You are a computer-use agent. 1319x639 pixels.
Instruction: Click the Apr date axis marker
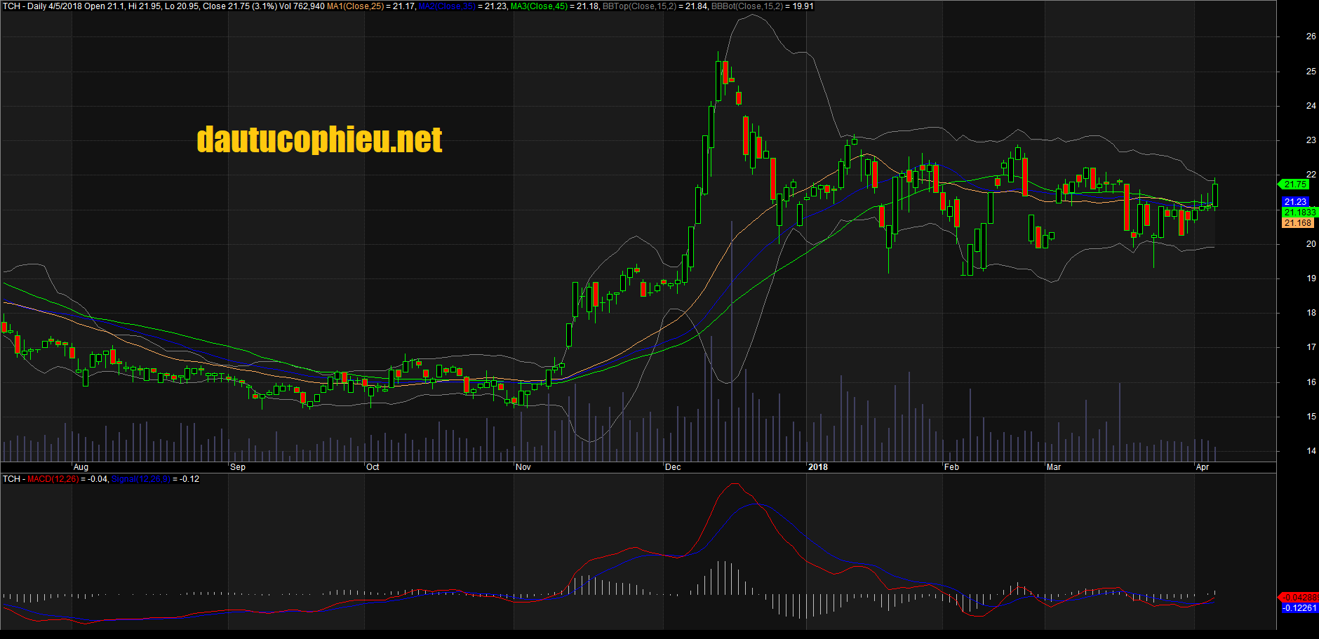click(x=1203, y=467)
